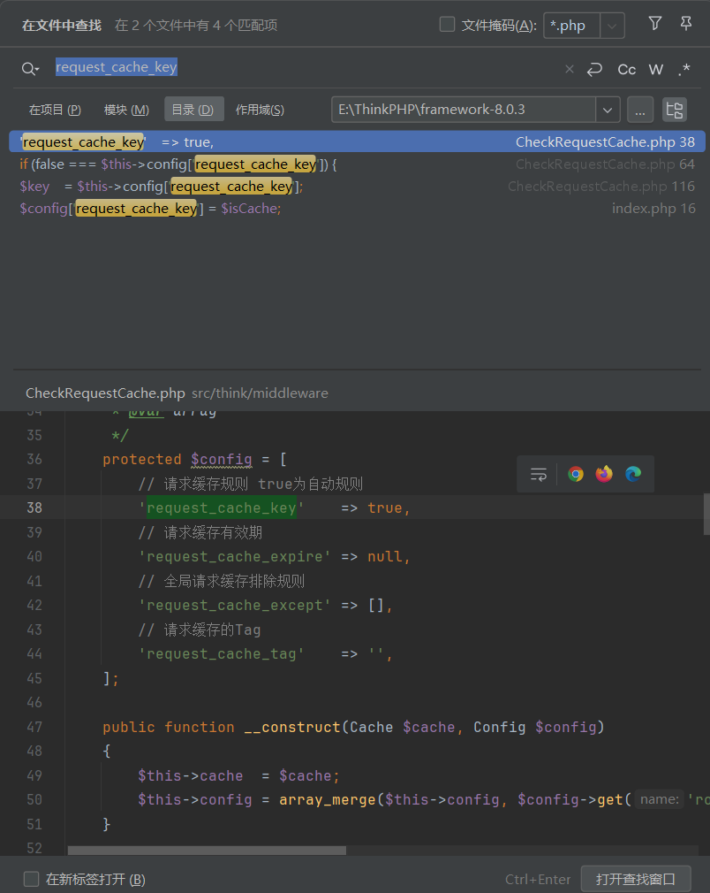Pin the find in files window
Viewport: 710px width, 893px height.
[x=685, y=24]
